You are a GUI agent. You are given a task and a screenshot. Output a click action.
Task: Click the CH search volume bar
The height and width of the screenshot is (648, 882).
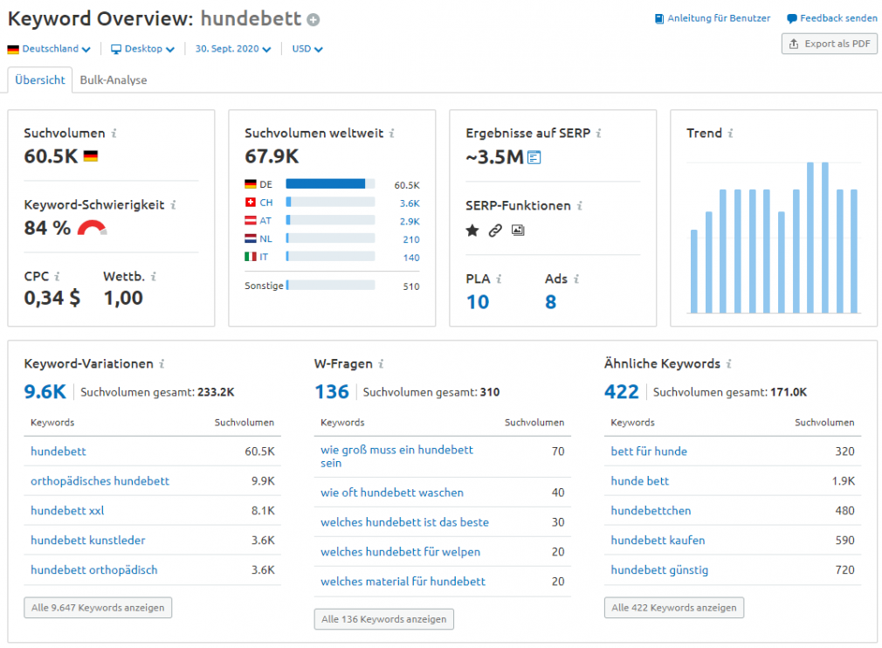330,202
